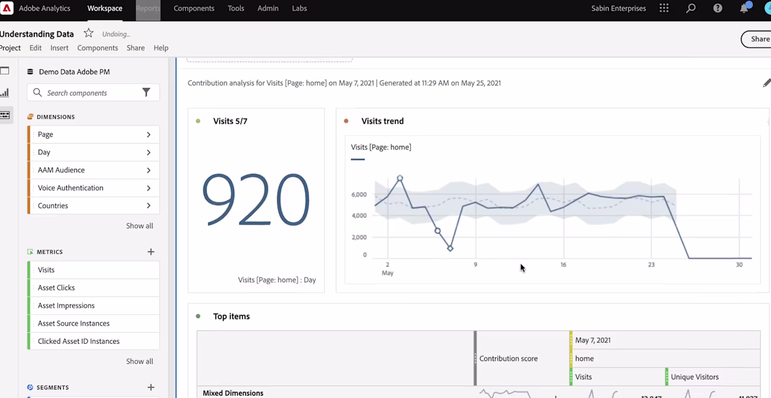Open the Labs tab
771x398 pixels.
299,8
